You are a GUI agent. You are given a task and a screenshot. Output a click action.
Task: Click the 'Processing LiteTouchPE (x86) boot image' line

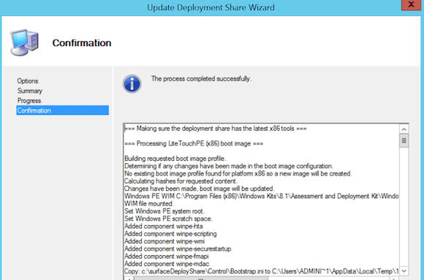tap(194, 143)
